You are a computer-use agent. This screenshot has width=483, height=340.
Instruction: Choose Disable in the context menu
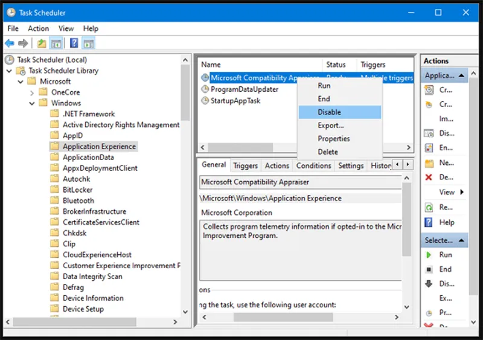(340, 112)
